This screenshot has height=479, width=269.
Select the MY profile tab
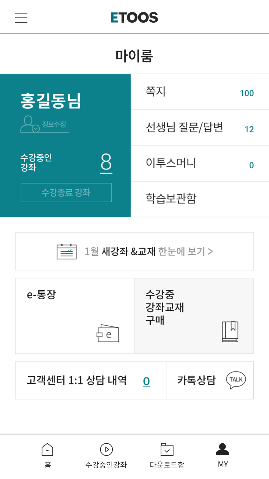point(223,455)
